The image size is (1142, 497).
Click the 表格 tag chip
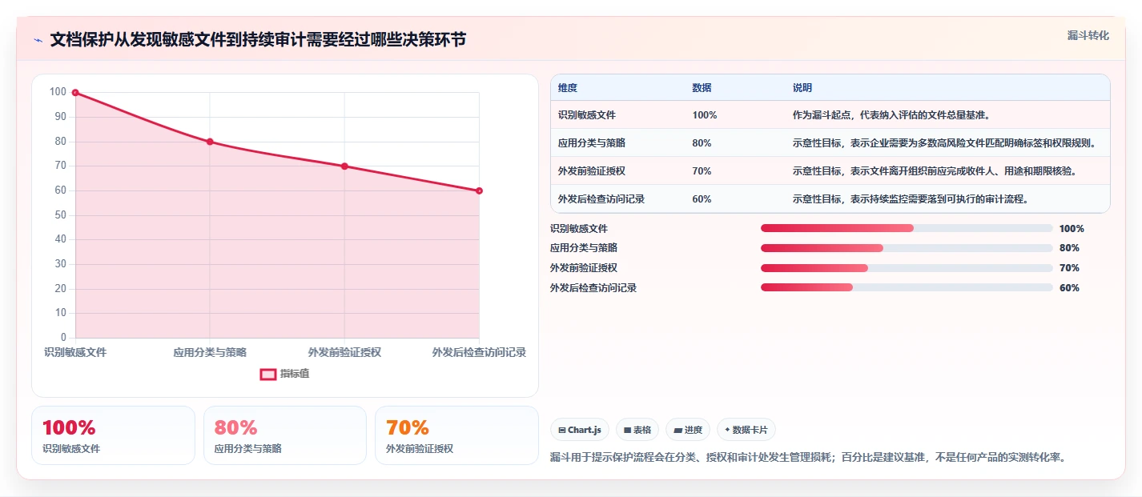click(637, 430)
